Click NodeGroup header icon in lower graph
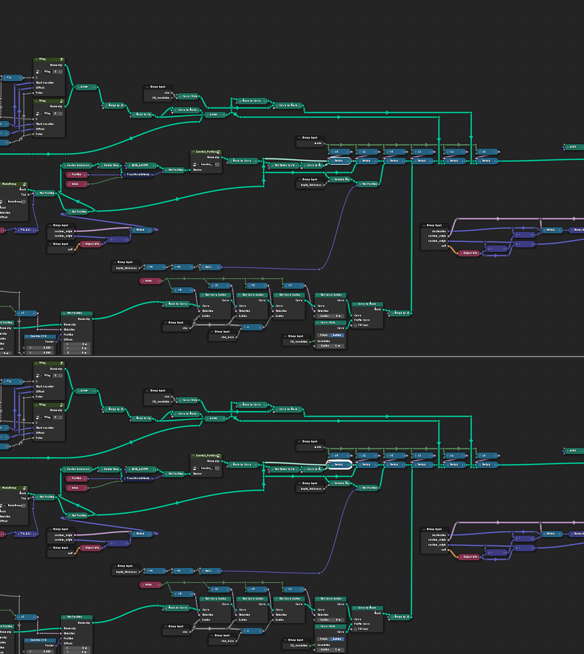 click(25, 488)
